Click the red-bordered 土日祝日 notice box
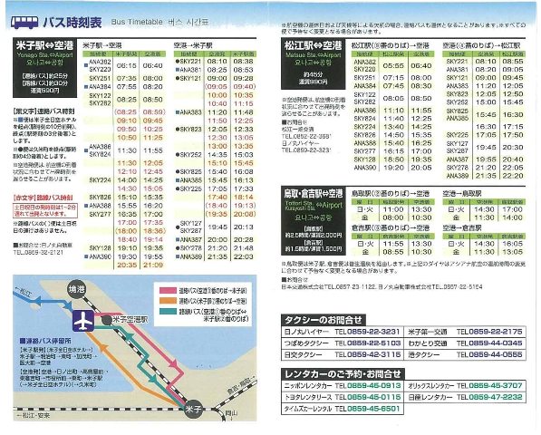The width and height of the screenshot is (541, 435). pos(44,210)
